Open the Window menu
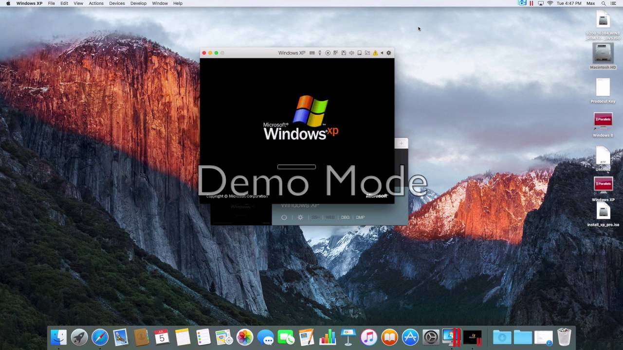623x350 pixels. (x=160, y=3)
